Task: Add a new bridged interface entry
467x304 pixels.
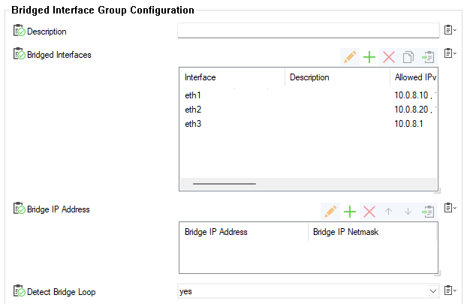Action: [369, 57]
